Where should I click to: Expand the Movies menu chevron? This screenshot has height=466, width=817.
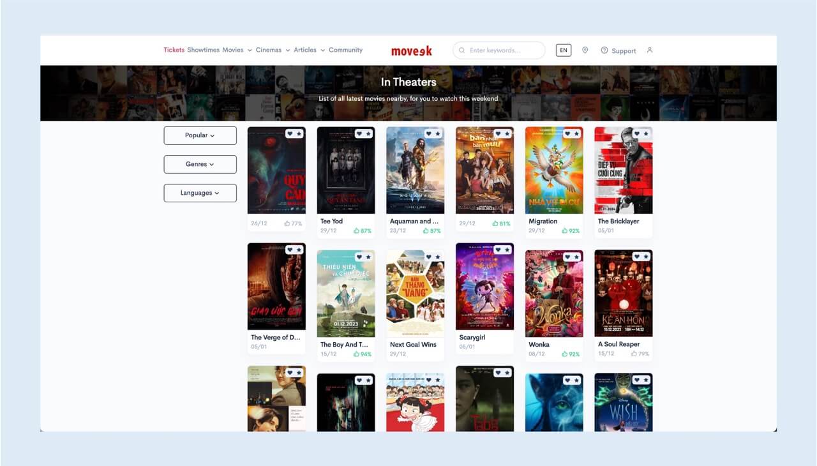click(250, 50)
